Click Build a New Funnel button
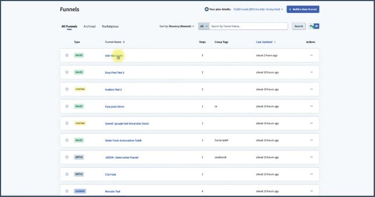Screen dimensions: 375x197 click(x=303, y=9)
